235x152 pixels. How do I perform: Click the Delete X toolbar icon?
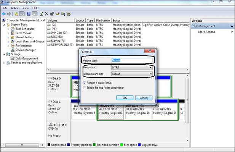tap(47, 14)
